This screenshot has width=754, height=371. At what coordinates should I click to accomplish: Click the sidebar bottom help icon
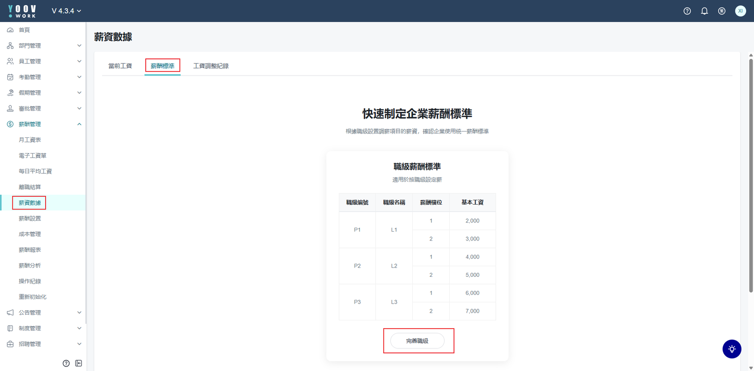click(x=66, y=363)
